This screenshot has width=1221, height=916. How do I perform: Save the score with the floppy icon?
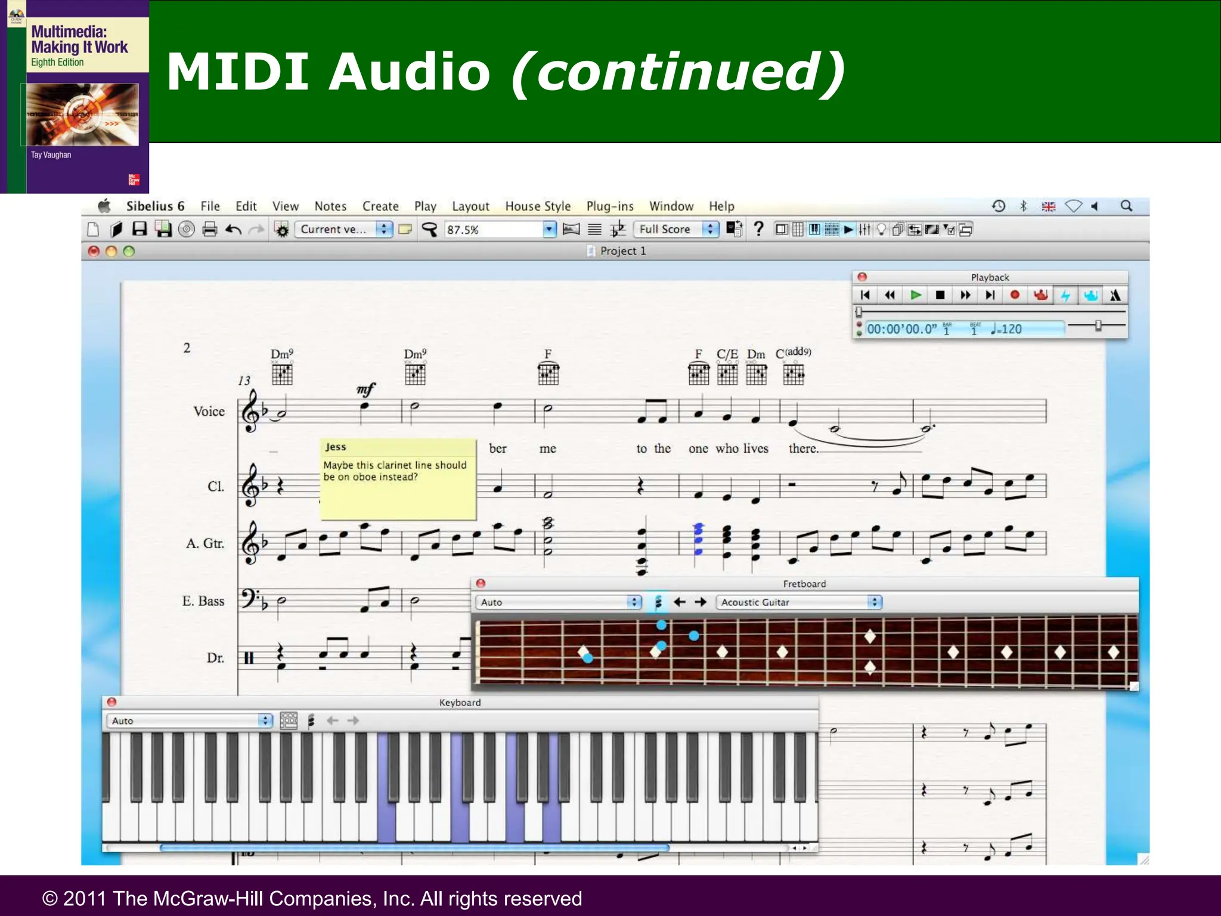click(140, 229)
